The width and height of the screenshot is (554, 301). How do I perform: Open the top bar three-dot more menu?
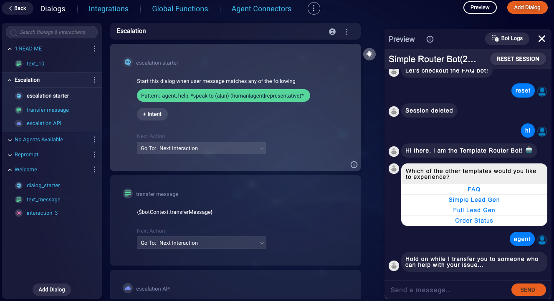(314, 8)
